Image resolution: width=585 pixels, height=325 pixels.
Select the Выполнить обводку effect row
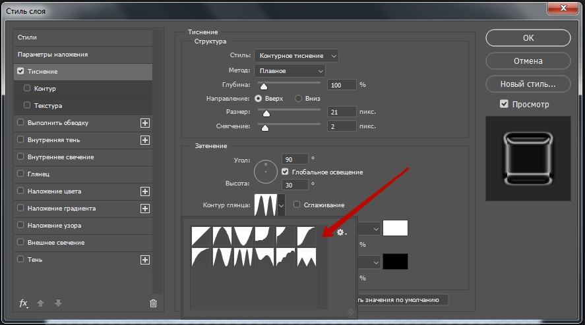(83, 123)
